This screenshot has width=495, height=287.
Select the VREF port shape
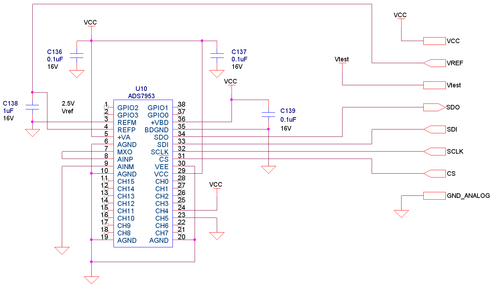434,63
